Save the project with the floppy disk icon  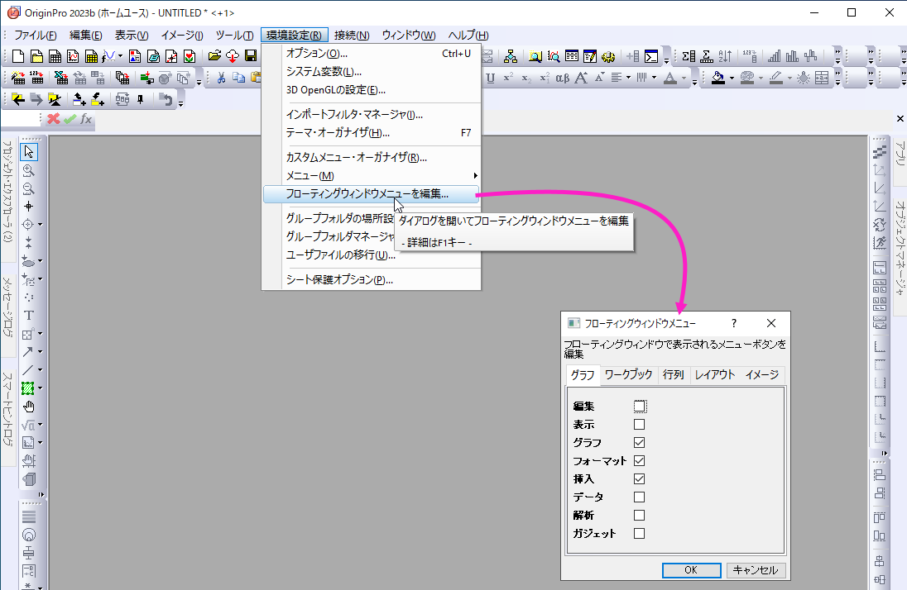coord(251,56)
